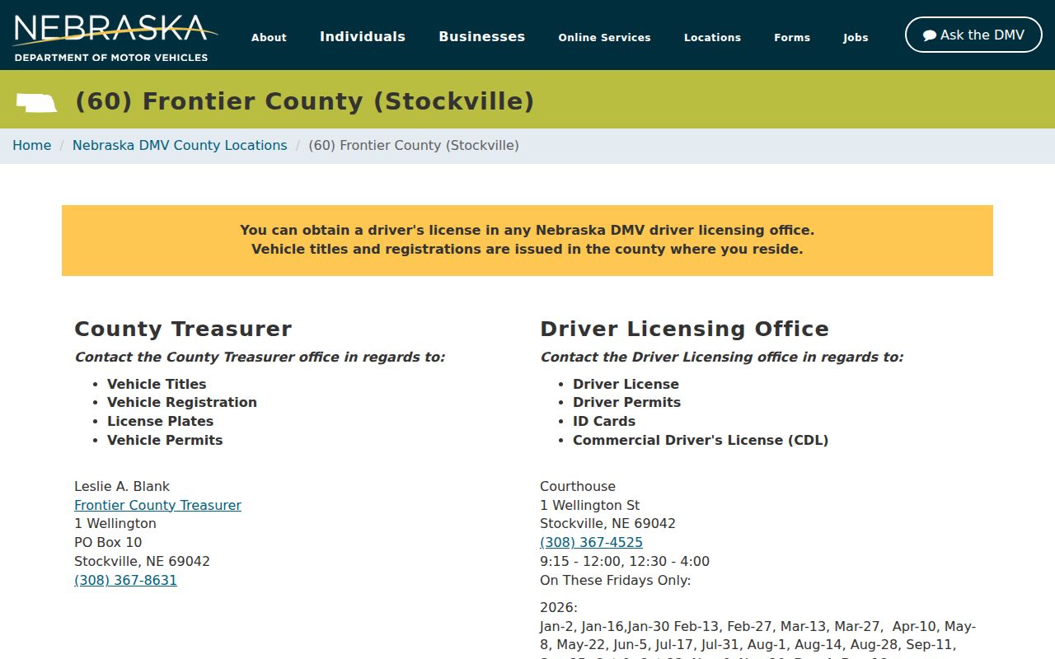Click the Nebraska state shape icon
This screenshot has height=659, width=1055.
[37, 103]
